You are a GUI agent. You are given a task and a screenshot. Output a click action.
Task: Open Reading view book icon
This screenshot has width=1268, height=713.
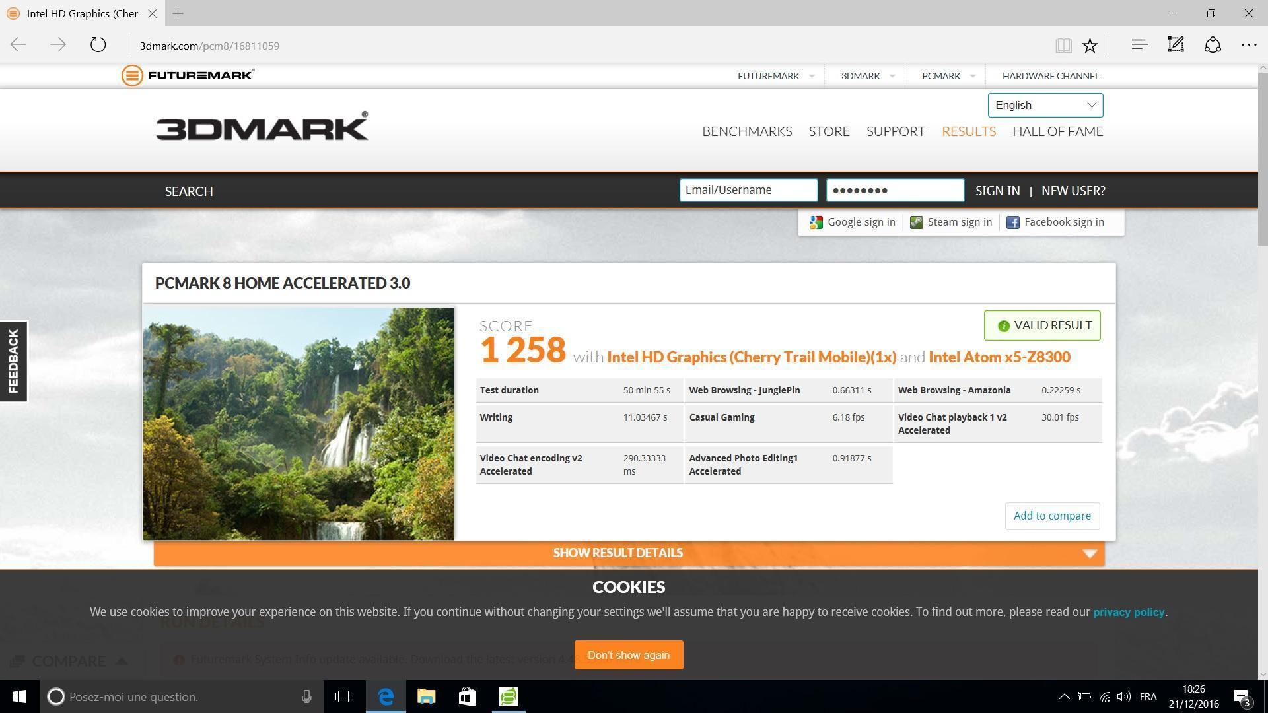pos(1063,45)
